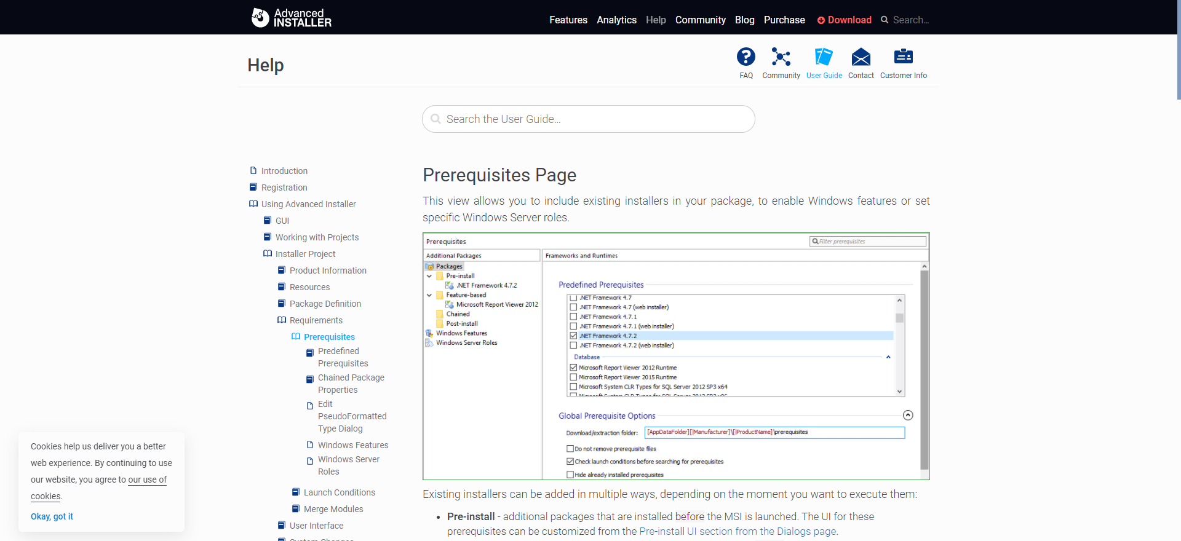Open the Community network icon
The width and height of the screenshot is (1181, 541).
click(781, 57)
